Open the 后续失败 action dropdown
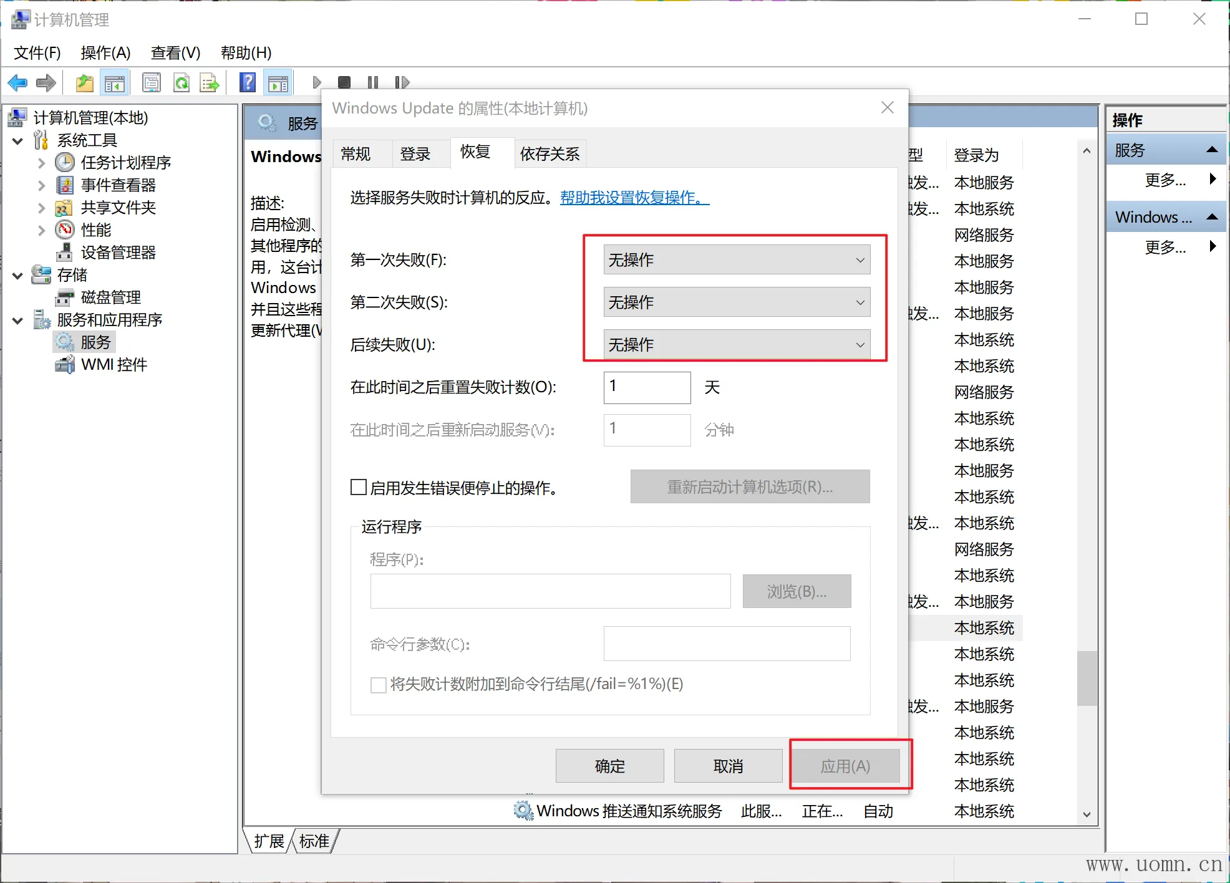The height and width of the screenshot is (883, 1230). [x=736, y=345]
